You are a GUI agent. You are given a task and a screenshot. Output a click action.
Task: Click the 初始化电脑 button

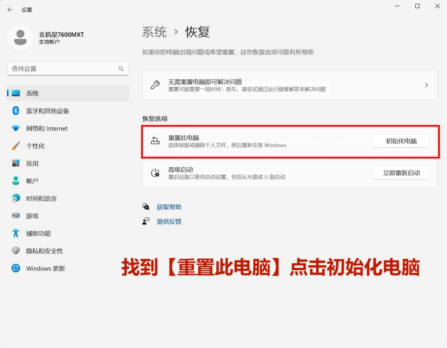[401, 141]
